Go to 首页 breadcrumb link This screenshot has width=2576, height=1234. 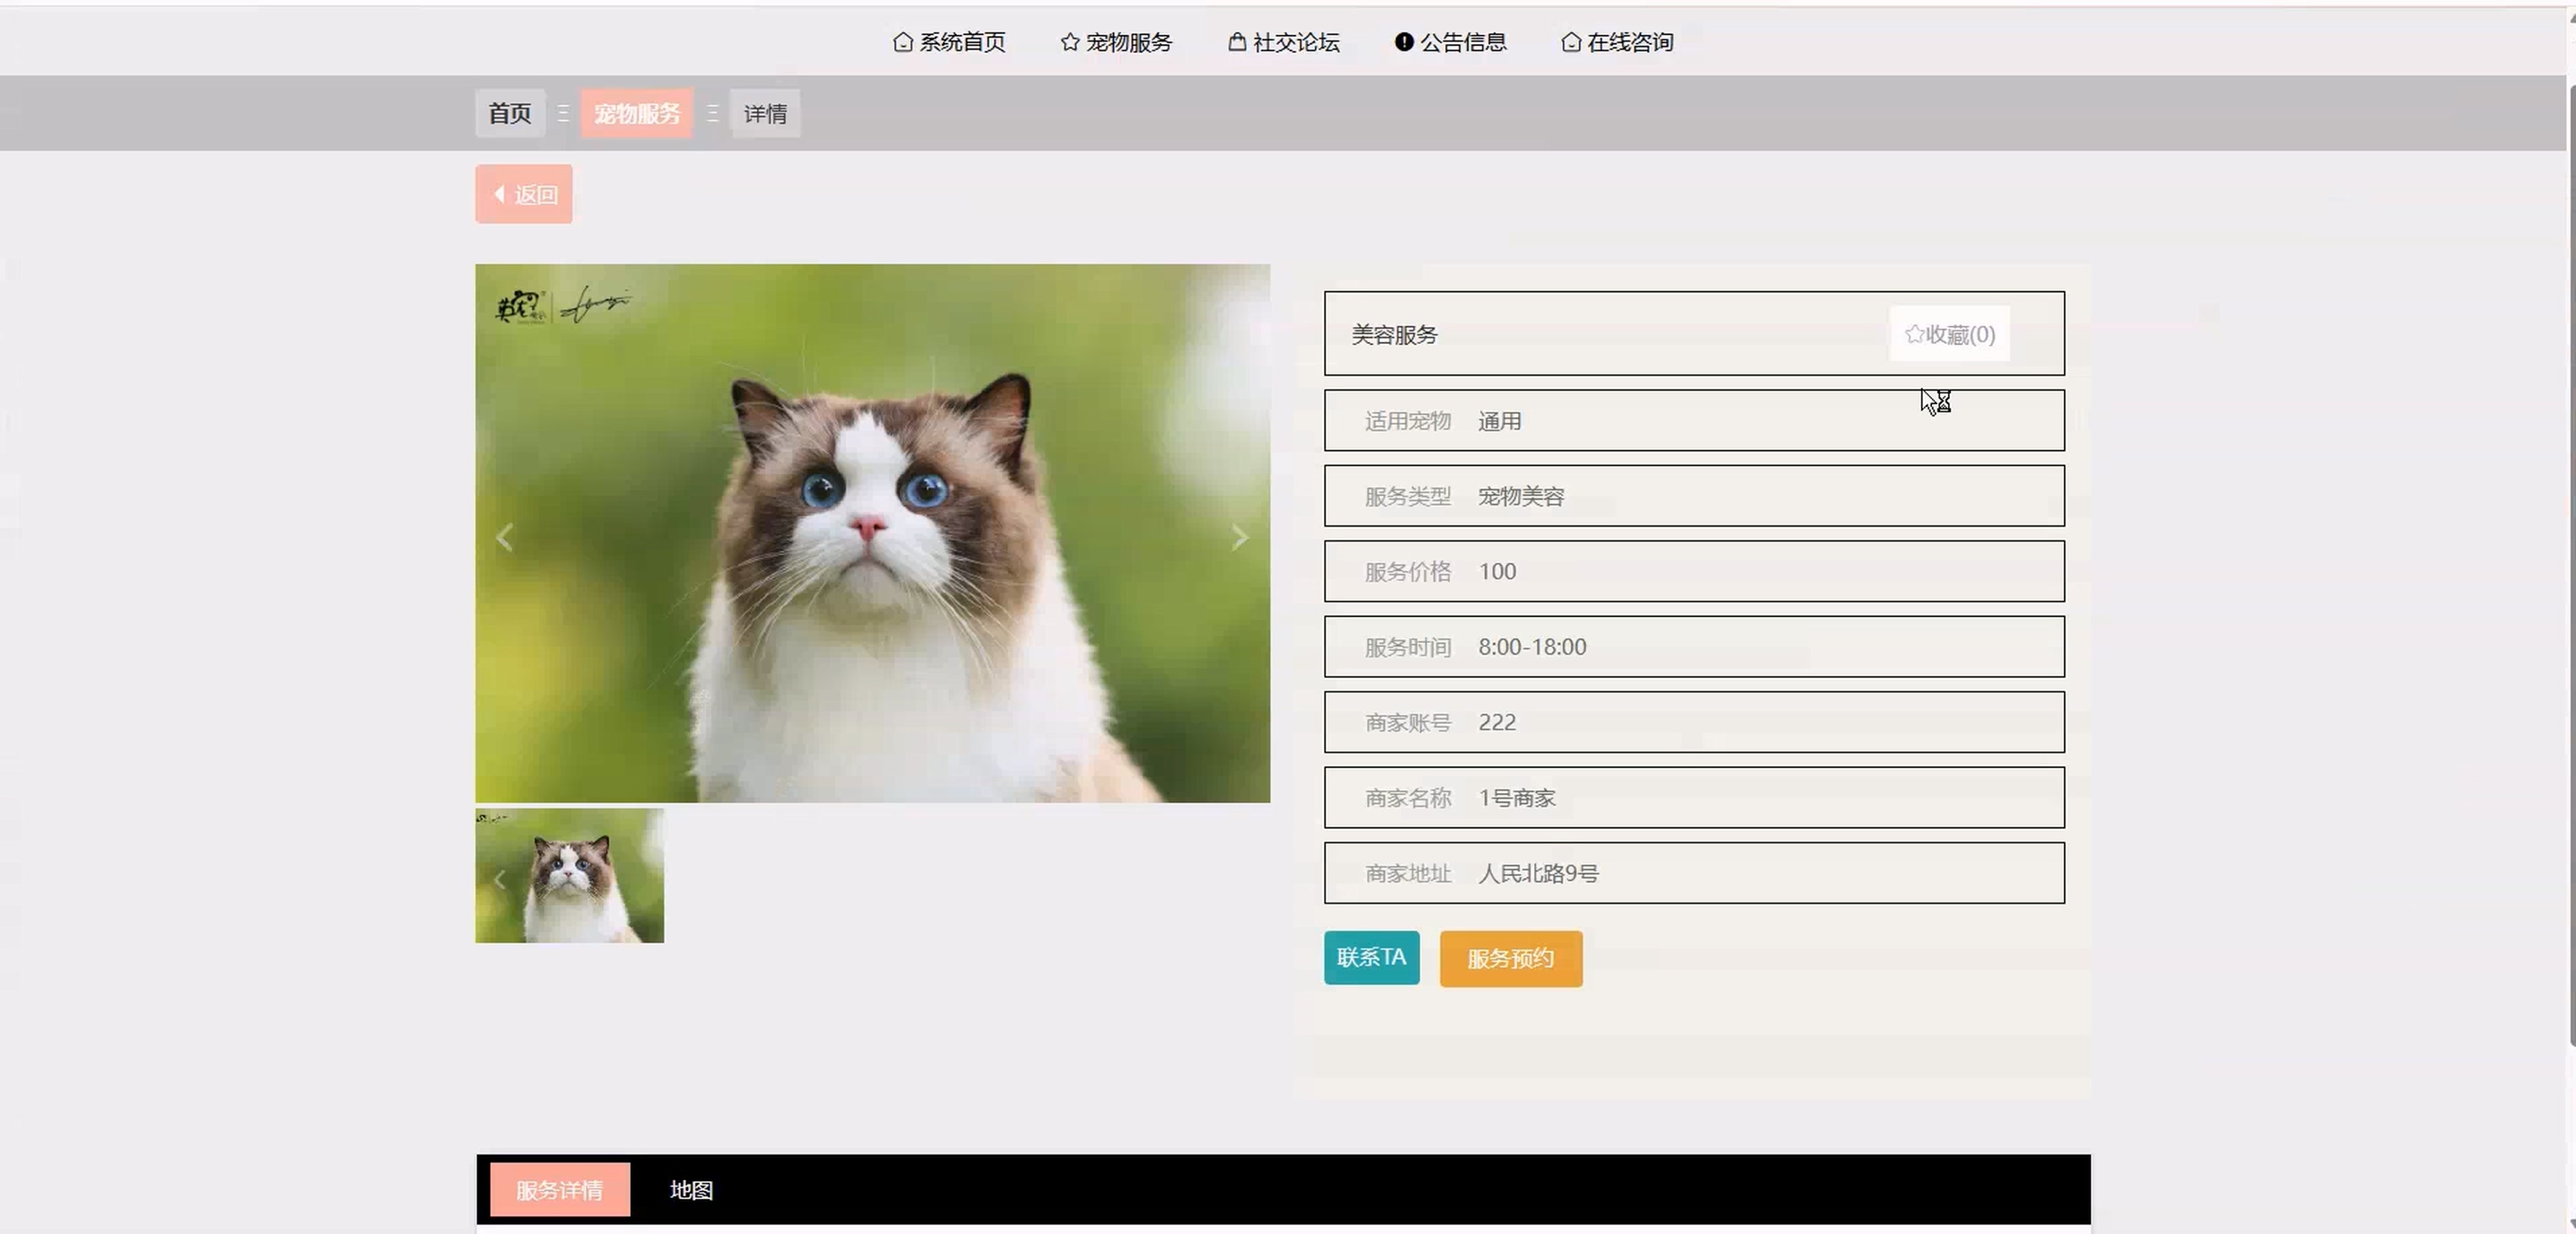(x=509, y=113)
